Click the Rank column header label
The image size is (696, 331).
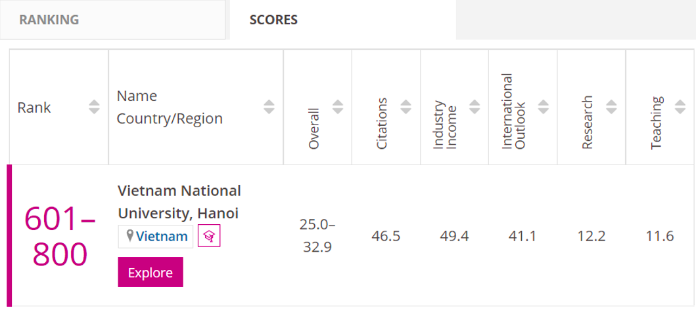34,107
